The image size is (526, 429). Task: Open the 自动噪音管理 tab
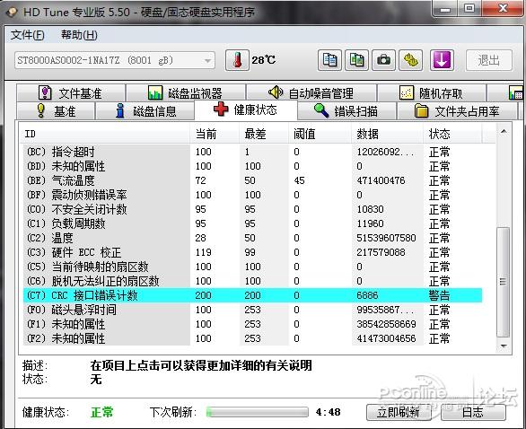[x=311, y=93]
